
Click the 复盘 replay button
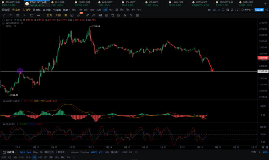(x=57, y=10)
